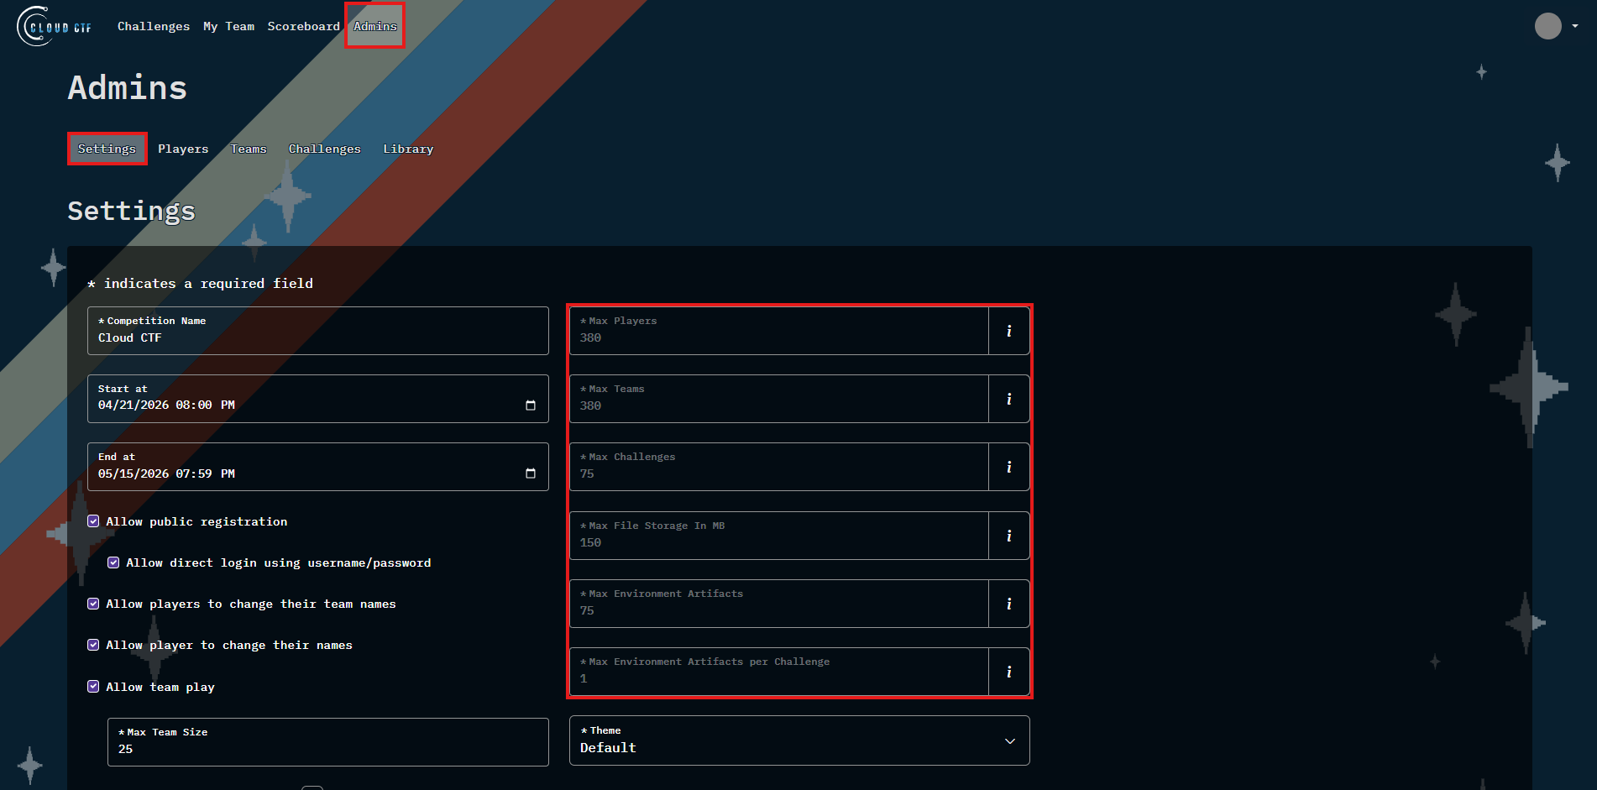Open the End at calendar picker
1597x790 pixels.
click(531, 473)
